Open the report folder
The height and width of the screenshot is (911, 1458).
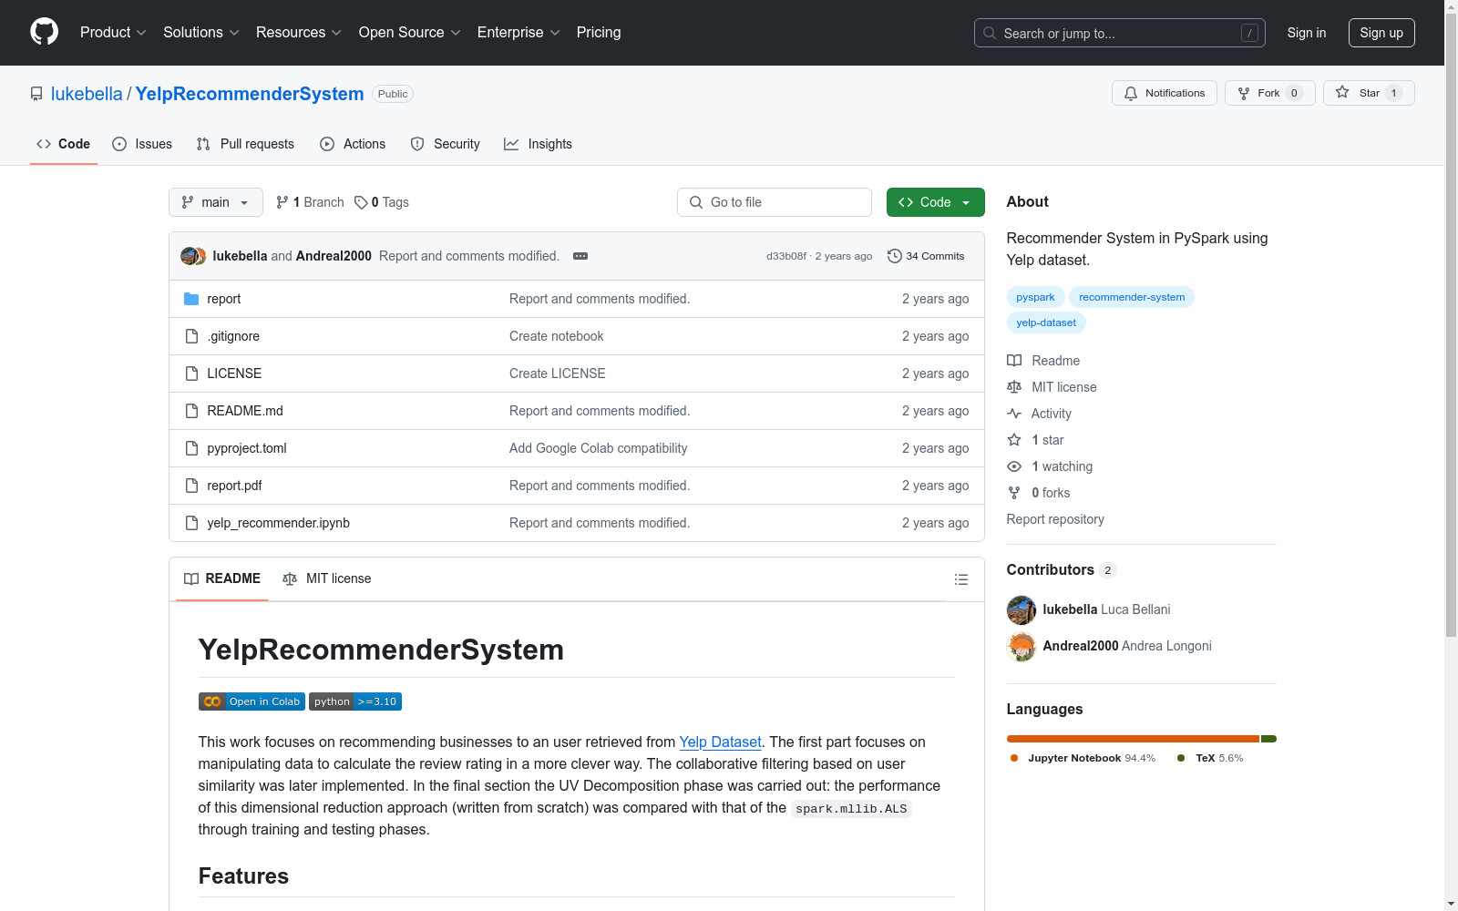[223, 299]
